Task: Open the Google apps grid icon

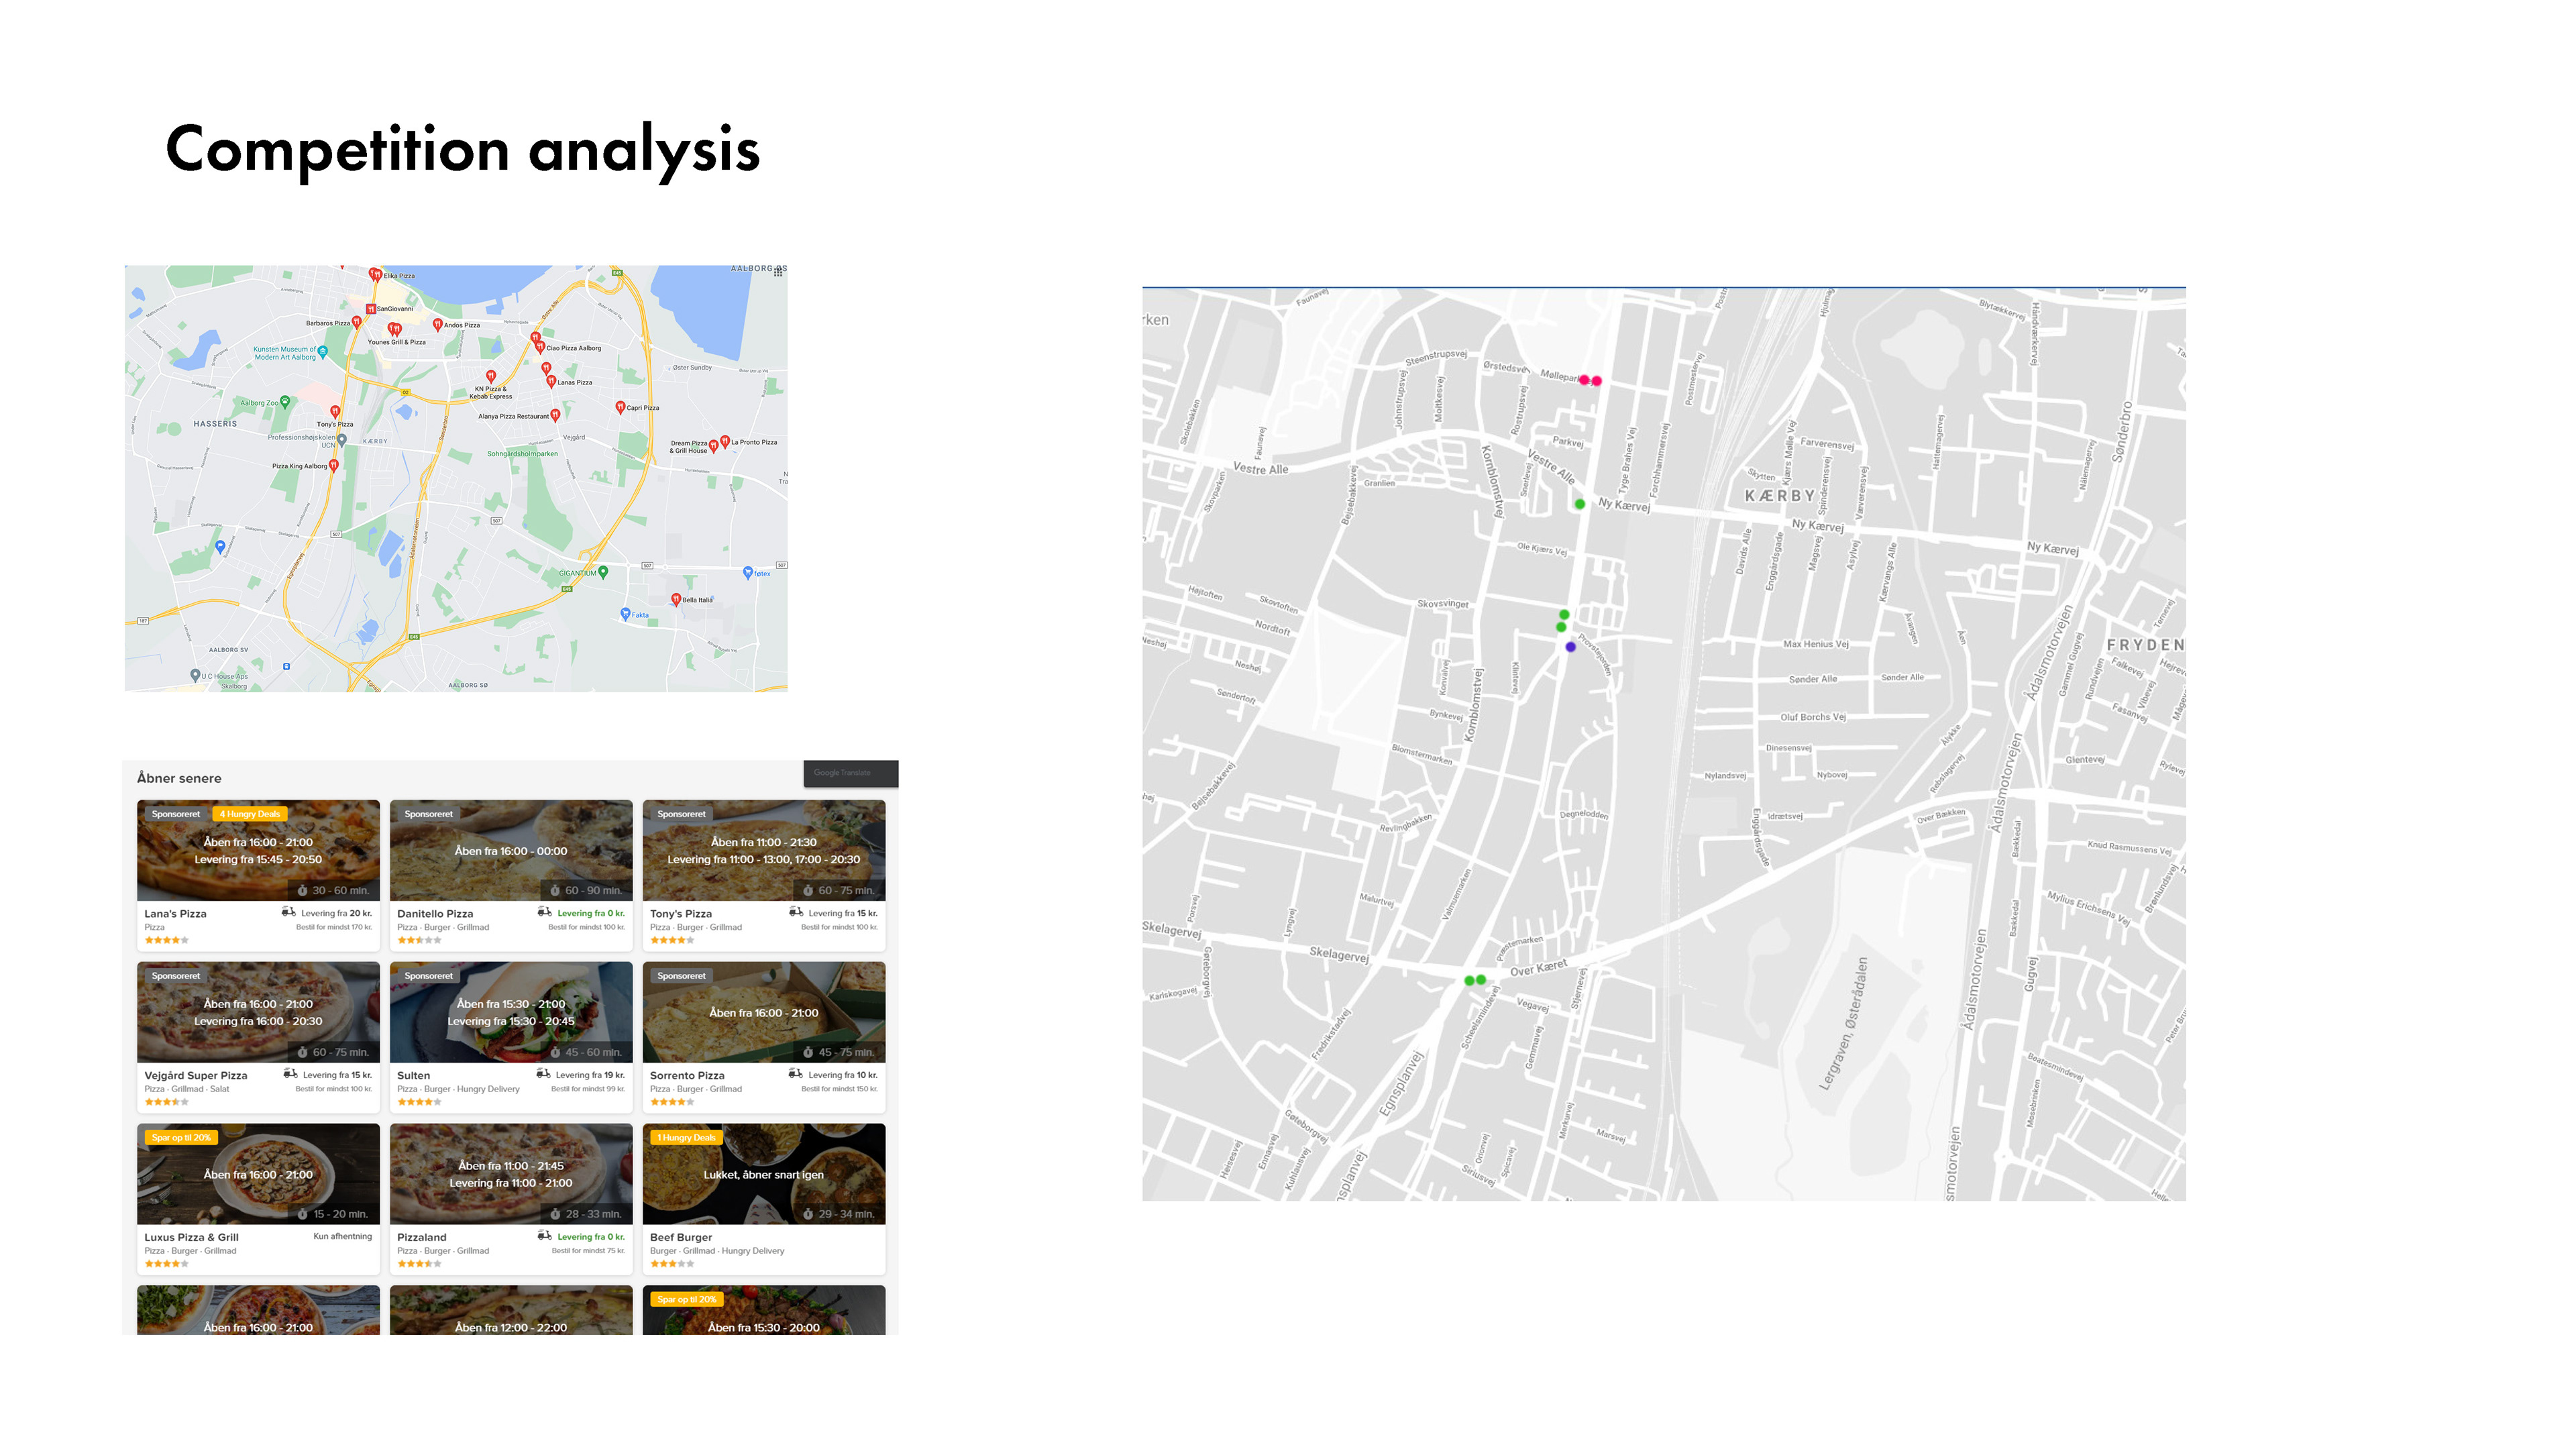Action: 778,271
